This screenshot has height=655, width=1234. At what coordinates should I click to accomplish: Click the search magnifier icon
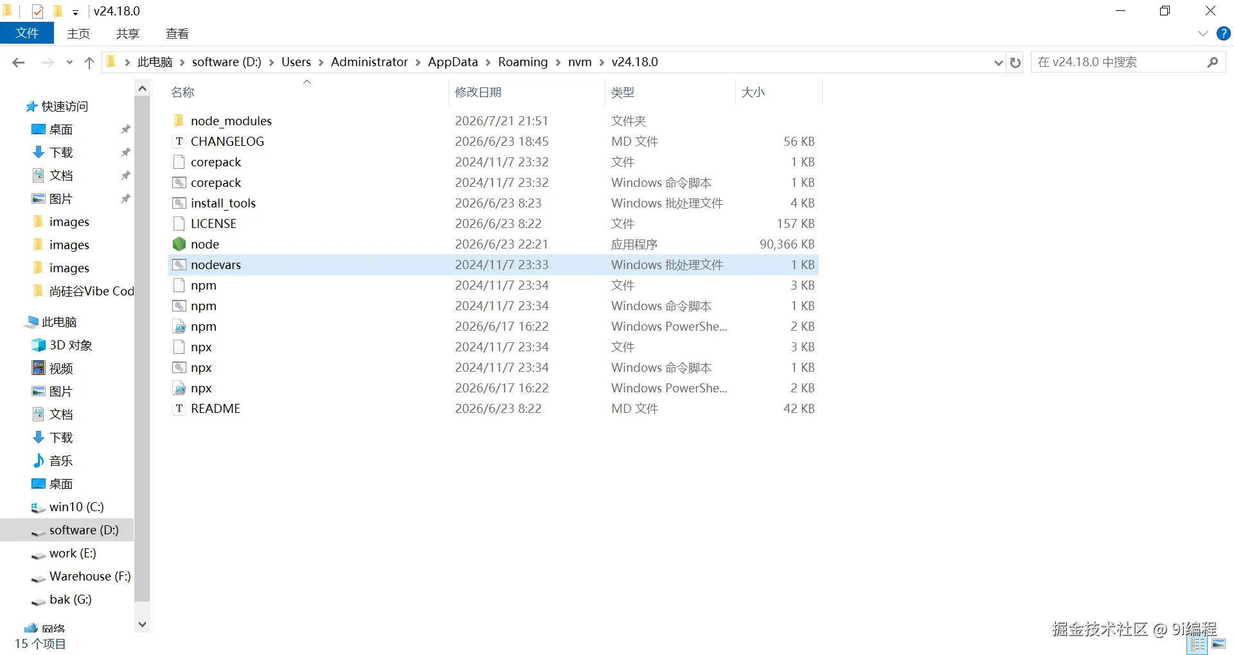(1213, 62)
